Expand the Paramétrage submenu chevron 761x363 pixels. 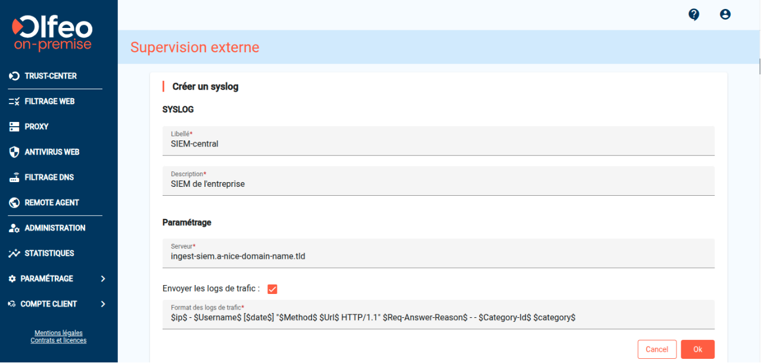[x=103, y=278]
